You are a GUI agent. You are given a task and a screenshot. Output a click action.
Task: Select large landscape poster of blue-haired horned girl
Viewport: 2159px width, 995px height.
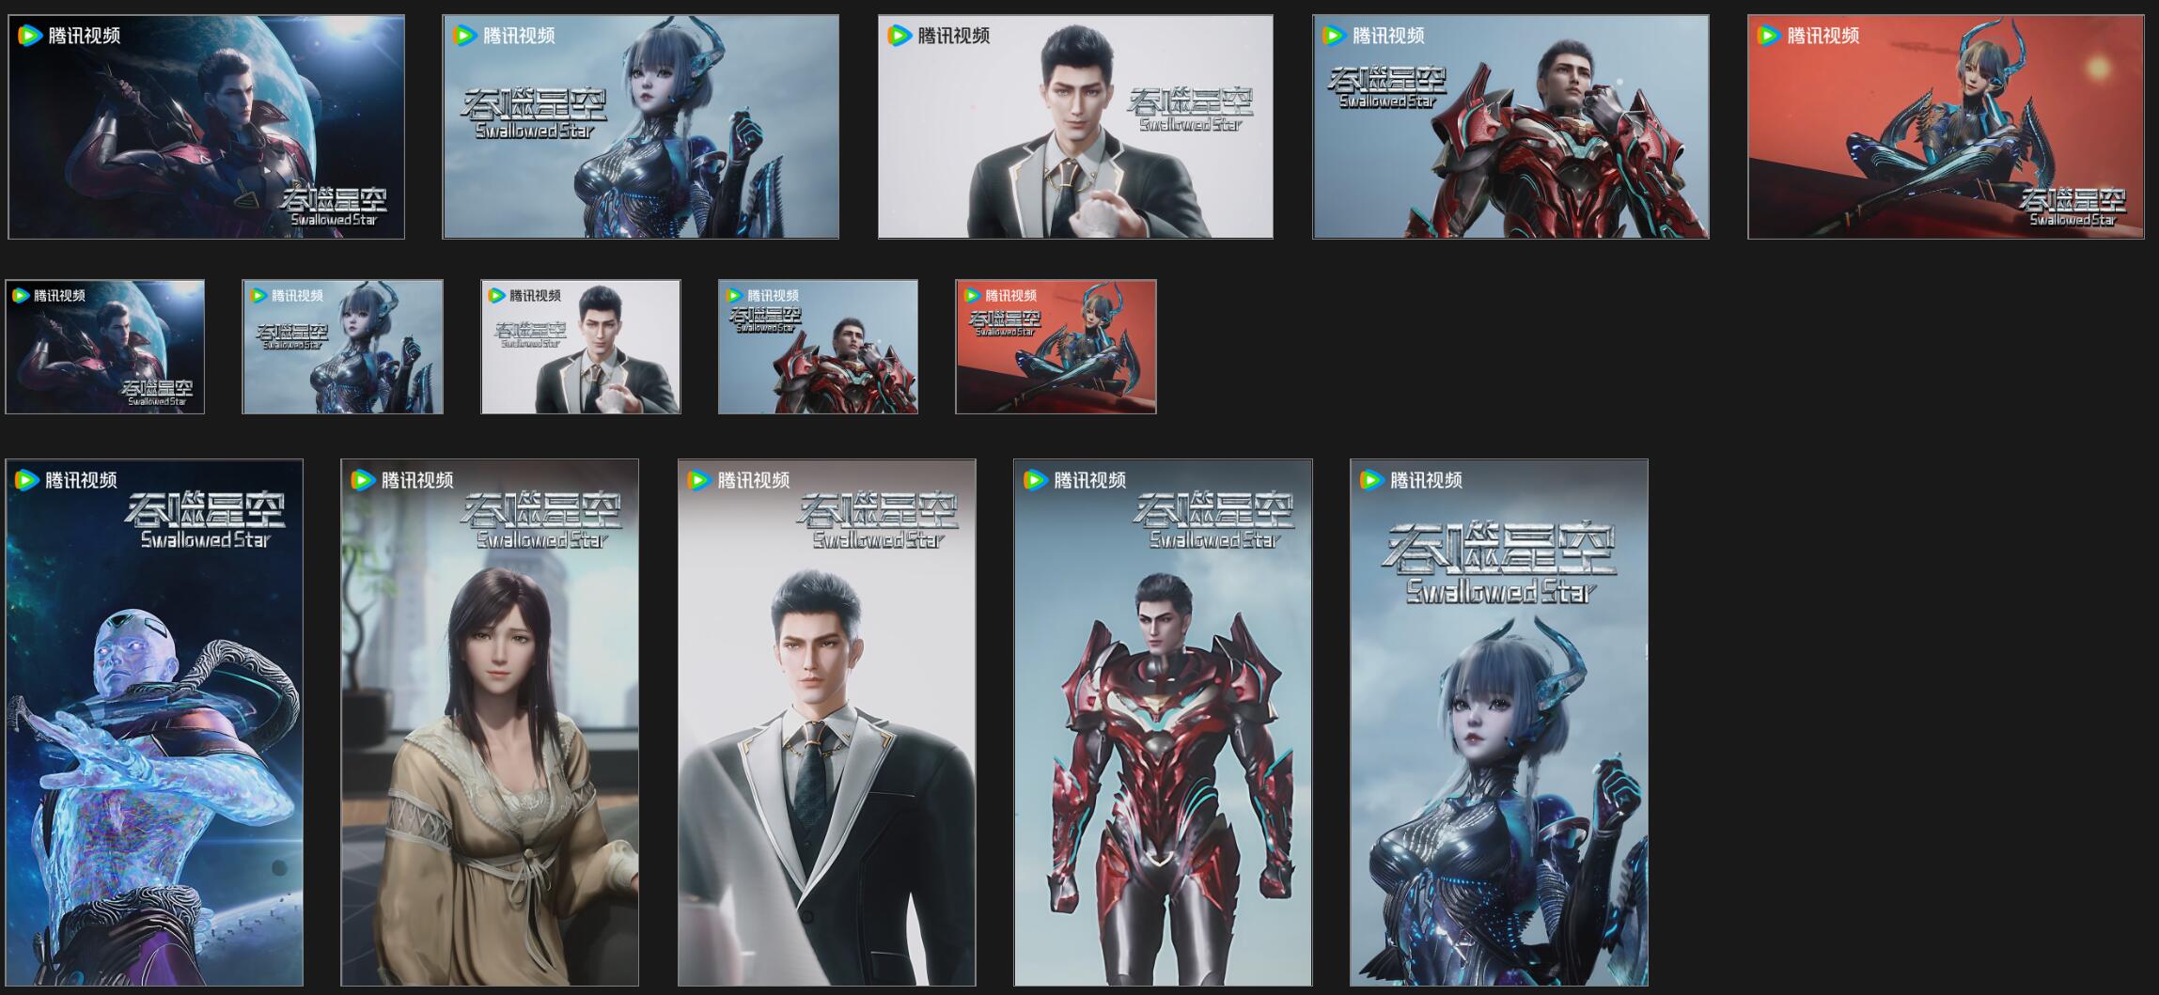pyautogui.click(x=641, y=127)
